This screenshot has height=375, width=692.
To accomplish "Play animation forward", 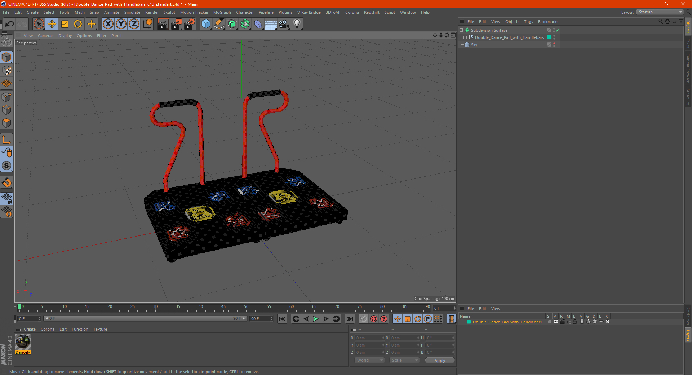I will [x=316, y=319].
